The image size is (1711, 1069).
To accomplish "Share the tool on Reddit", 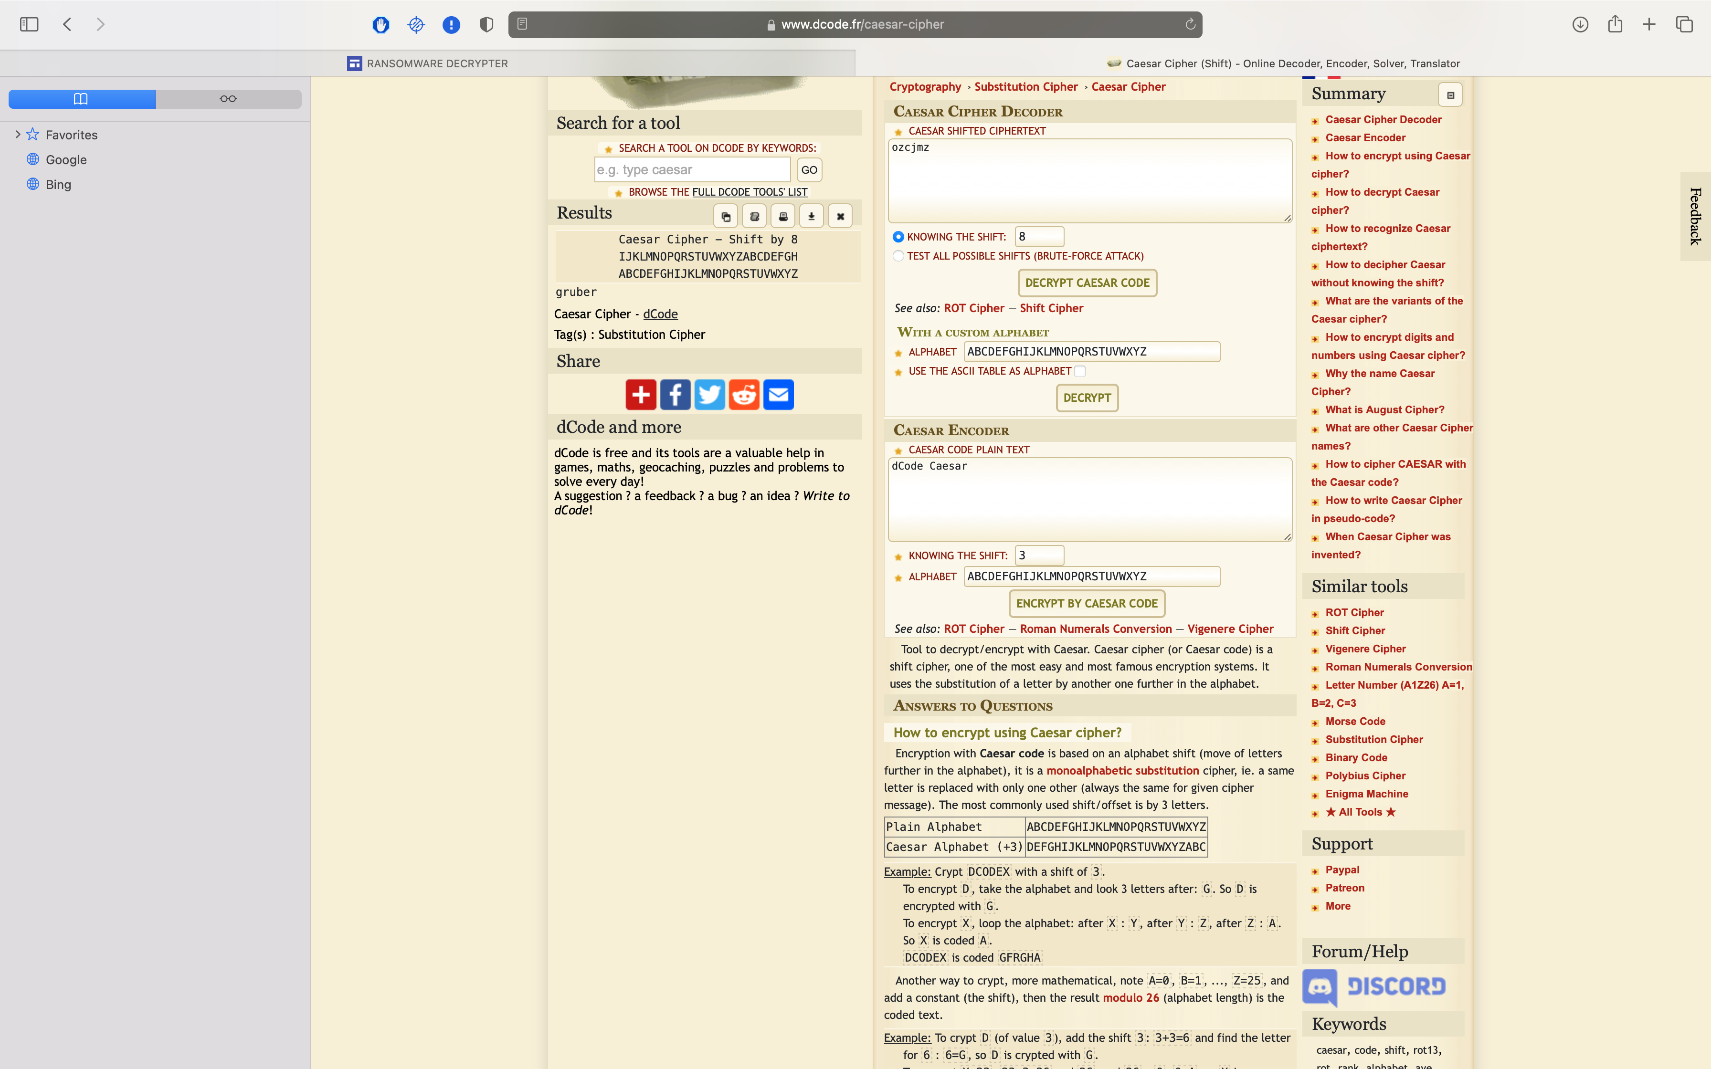I will pos(744,394).
